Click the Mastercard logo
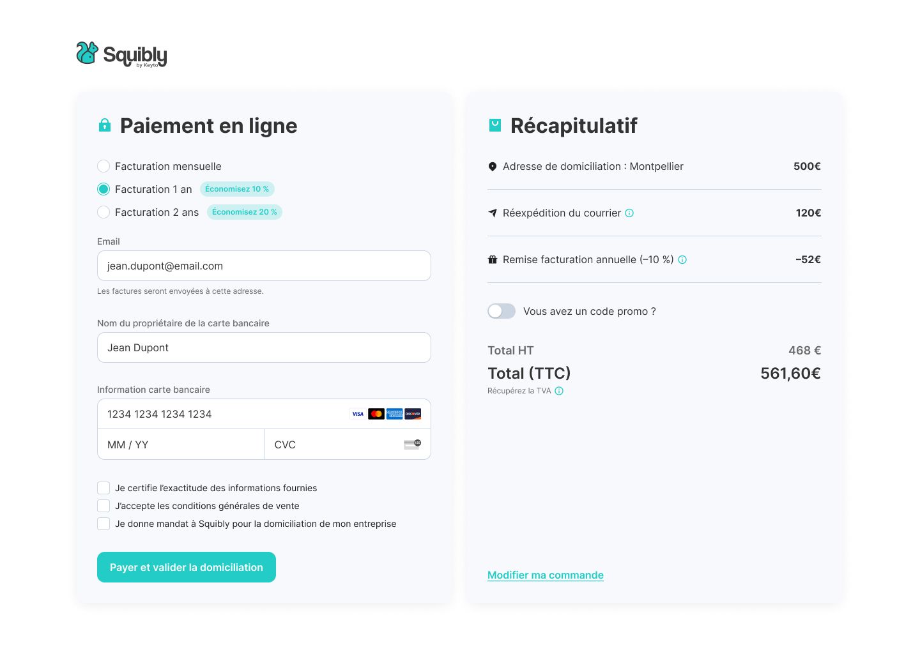Viewport: 920px width, 654px height. (x=376, y=414)
